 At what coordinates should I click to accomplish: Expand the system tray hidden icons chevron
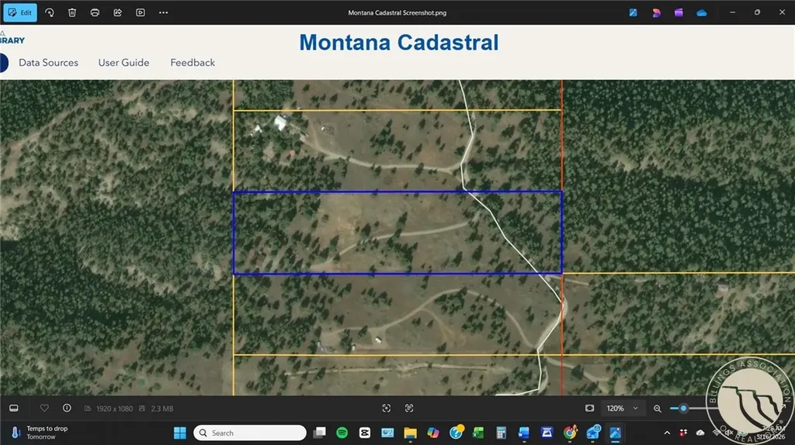667,433
